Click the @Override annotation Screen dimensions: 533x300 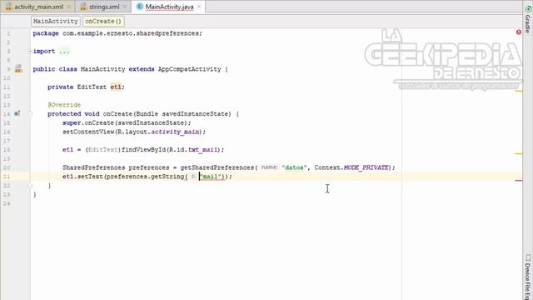pos(64,105)
